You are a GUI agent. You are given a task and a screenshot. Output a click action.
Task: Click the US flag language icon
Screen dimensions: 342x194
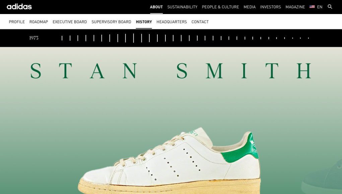312,7
